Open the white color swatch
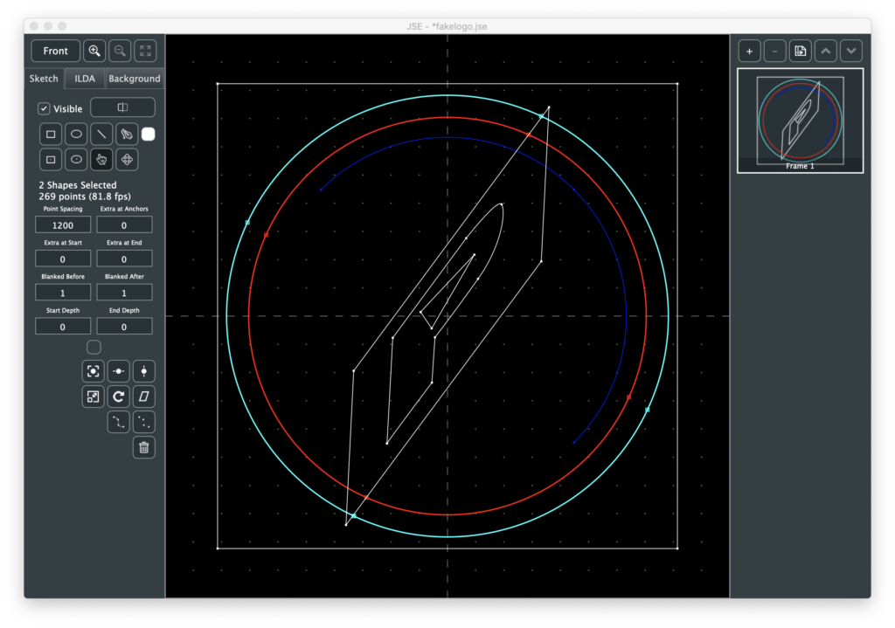This screenshot has height=628, width=895. tap(149, 135)
